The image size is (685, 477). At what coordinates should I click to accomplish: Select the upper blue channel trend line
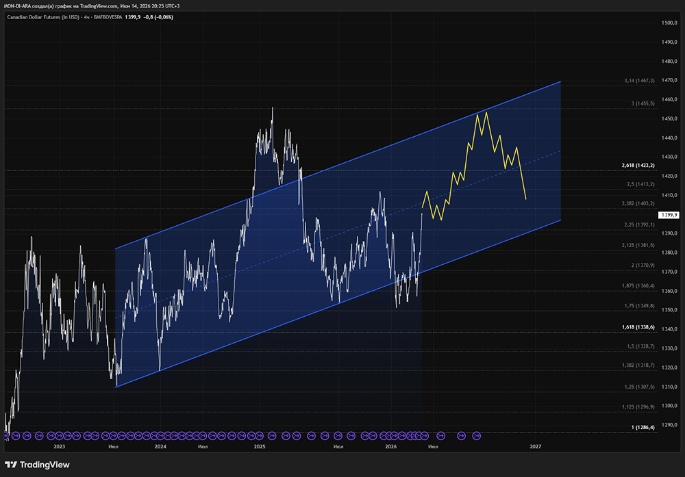point(338,165)
